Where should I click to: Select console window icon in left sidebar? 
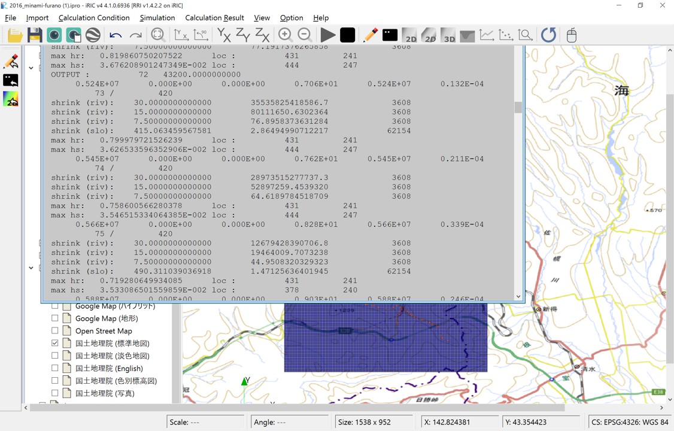pyautogui.click(x=11, y=80)
